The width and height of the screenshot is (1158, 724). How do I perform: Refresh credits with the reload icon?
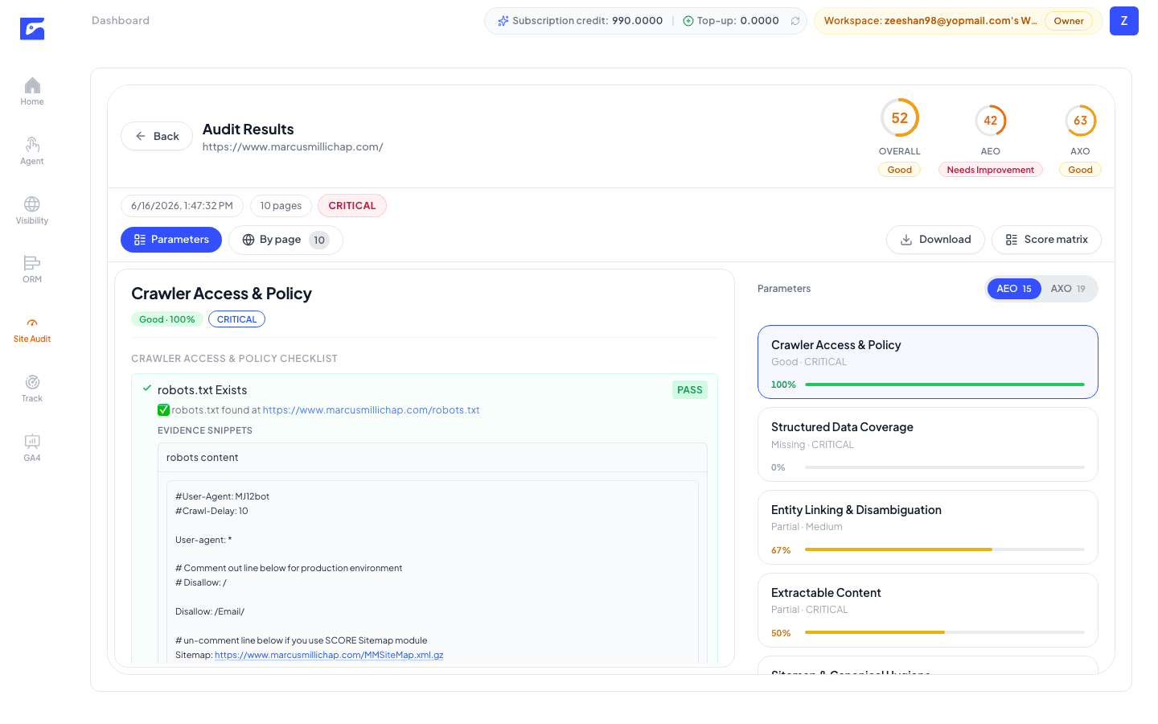795,21
